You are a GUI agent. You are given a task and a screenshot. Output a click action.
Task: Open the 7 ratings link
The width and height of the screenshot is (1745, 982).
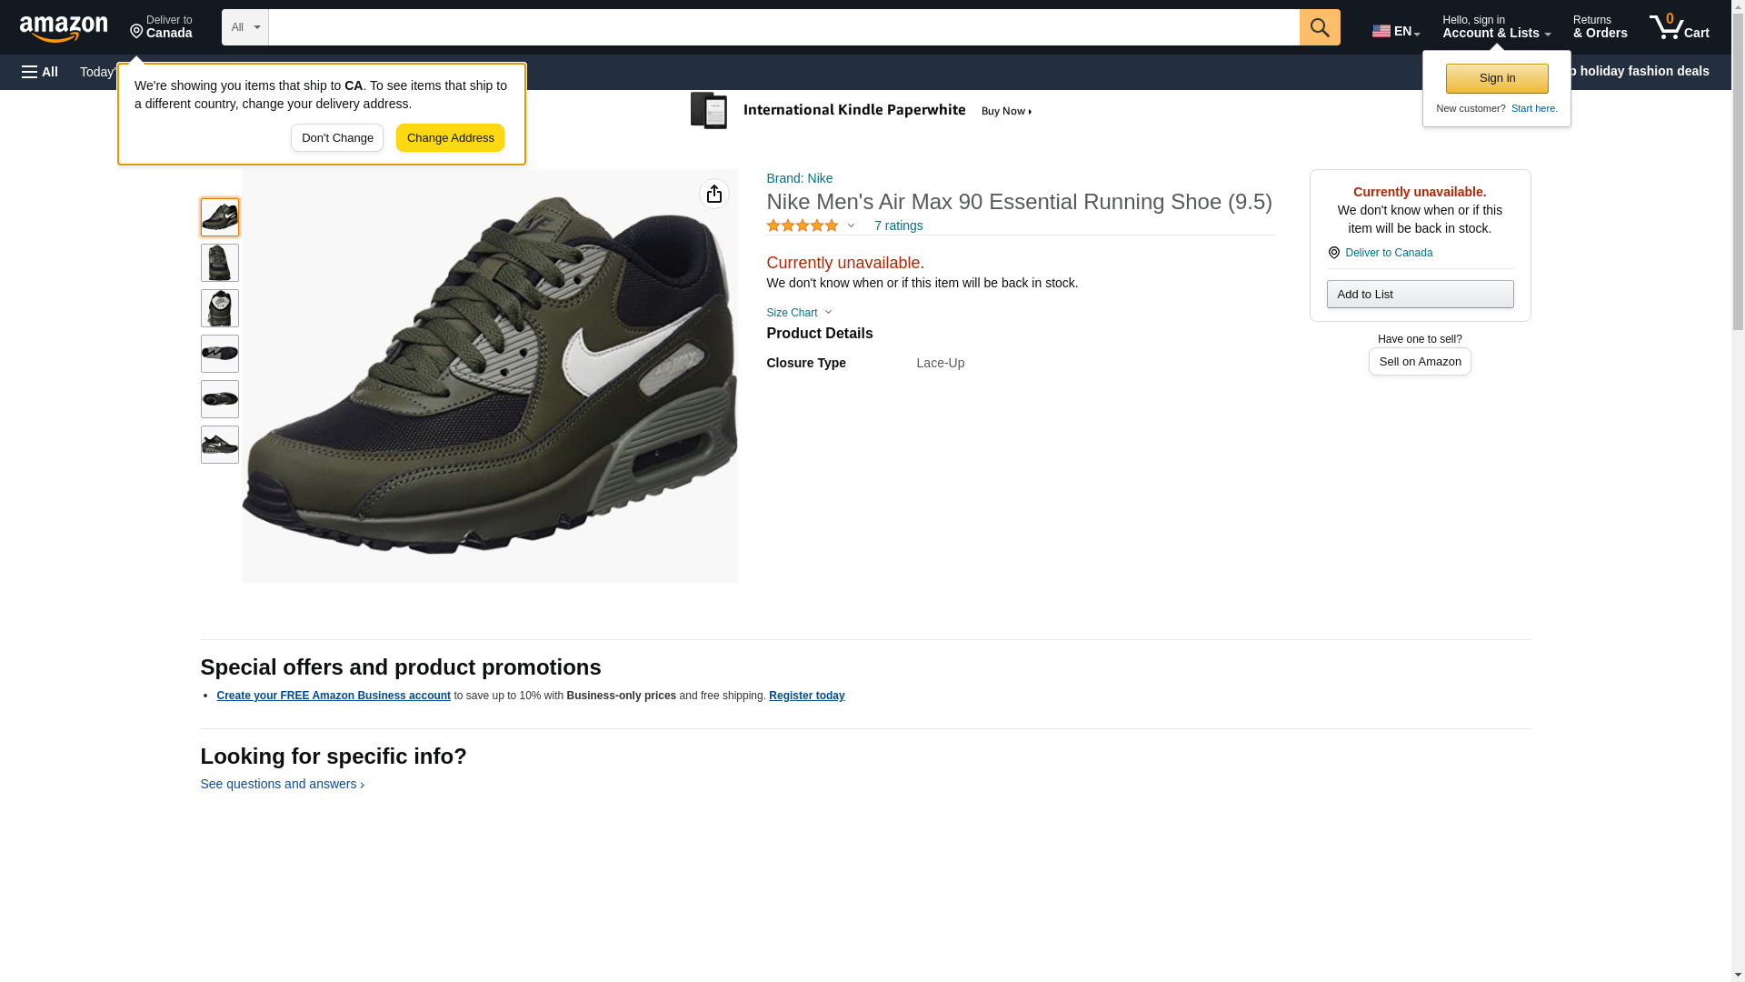898,225
